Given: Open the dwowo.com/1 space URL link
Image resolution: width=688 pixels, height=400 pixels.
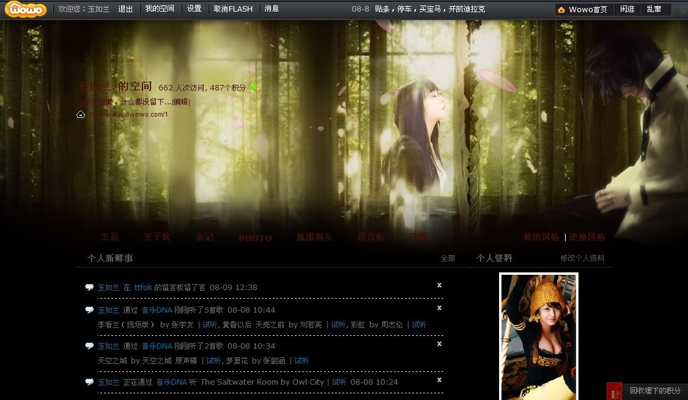Looking at the screenshot, I should (128, 114).
